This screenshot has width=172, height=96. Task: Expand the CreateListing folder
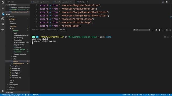pos(19,38)
